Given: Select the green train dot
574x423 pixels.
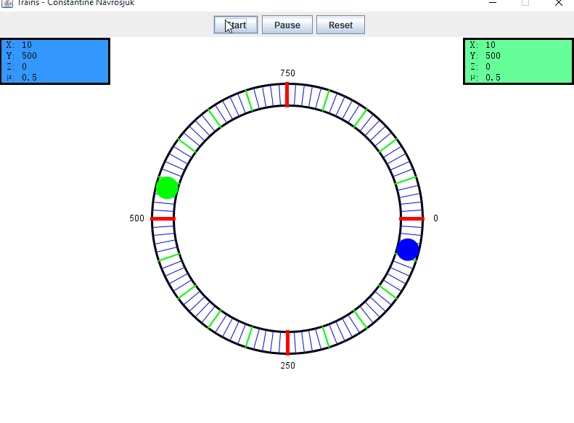Looking at the screenshot, I should 167,188.
